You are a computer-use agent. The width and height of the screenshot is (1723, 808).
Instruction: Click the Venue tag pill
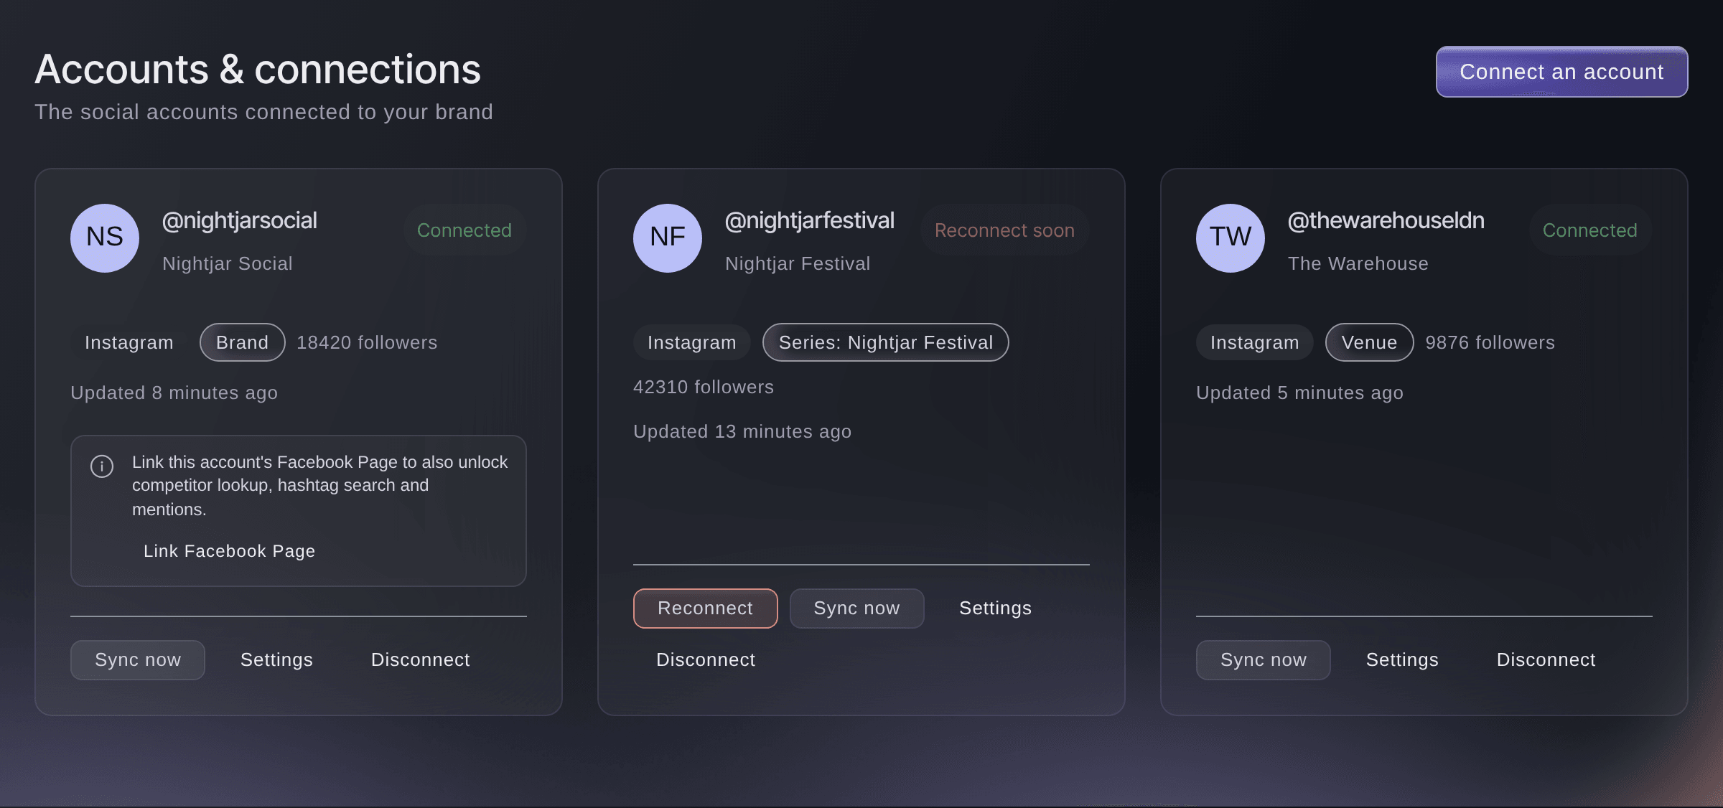pos(1369,343)
